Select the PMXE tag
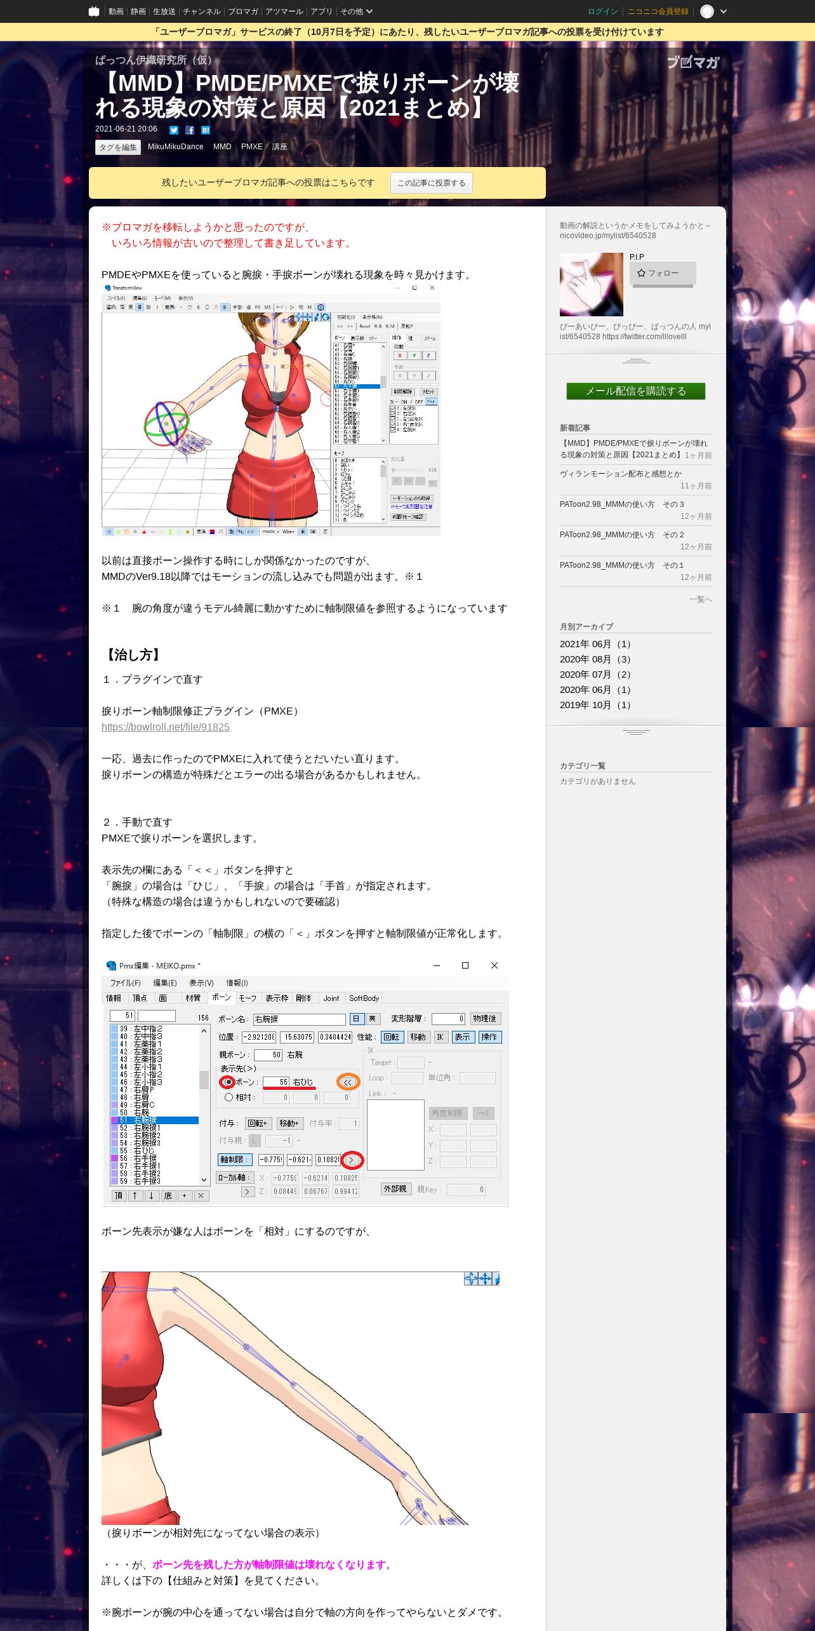 pyautogui.click(x=251, y=147)
